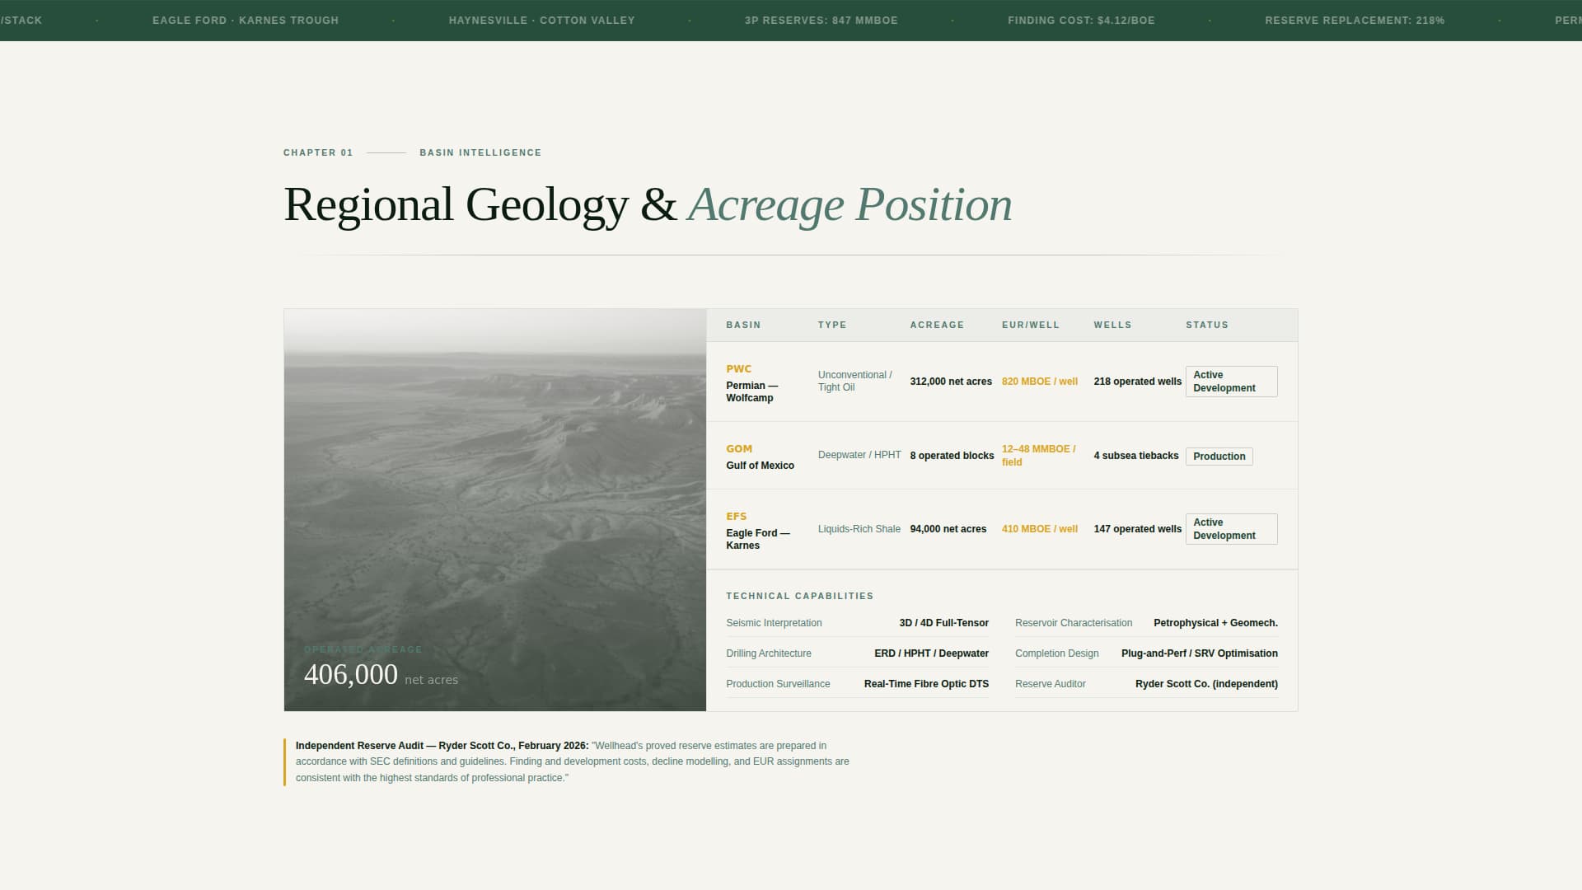Click the Permian Active Development status badge
This screenshot has width=1582, height=890.
tap(1231, 382)
